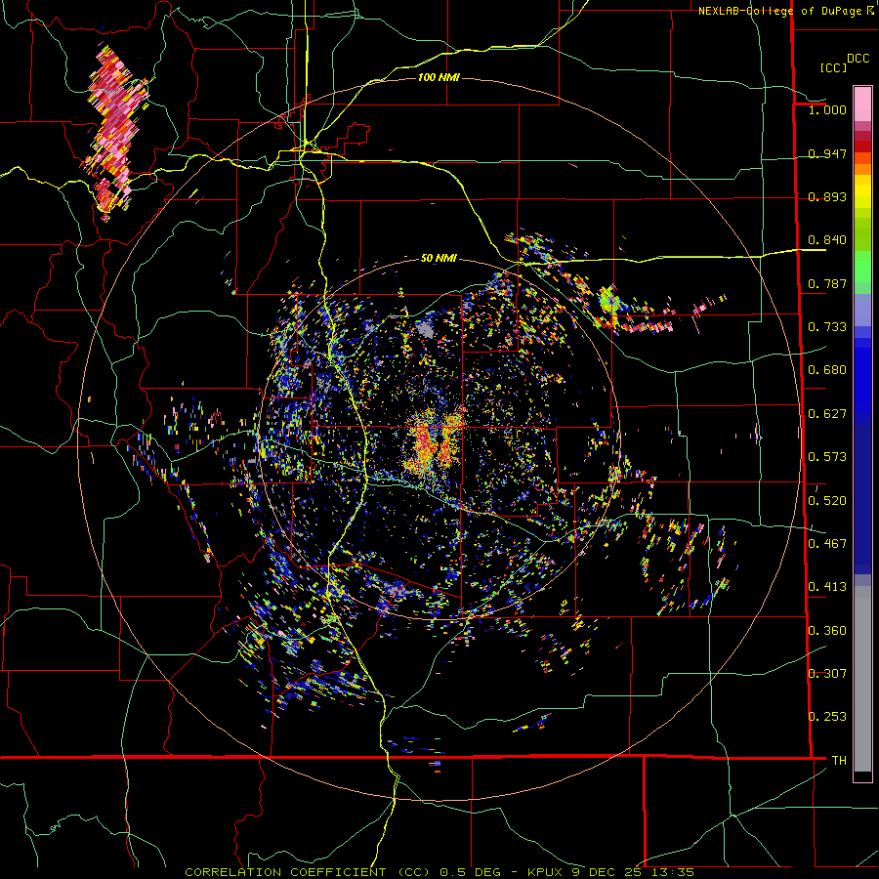Click the KPUX station identifier in caption

coord(547,872)
